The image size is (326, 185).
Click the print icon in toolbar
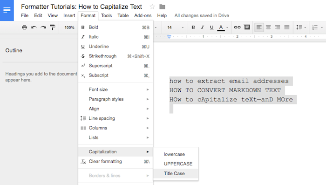(x=25, y=27)
